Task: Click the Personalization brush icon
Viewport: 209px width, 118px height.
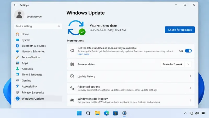Action: 17,57
